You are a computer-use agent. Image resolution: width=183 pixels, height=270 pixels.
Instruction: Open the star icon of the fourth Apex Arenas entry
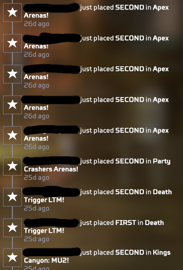point(12,105)
